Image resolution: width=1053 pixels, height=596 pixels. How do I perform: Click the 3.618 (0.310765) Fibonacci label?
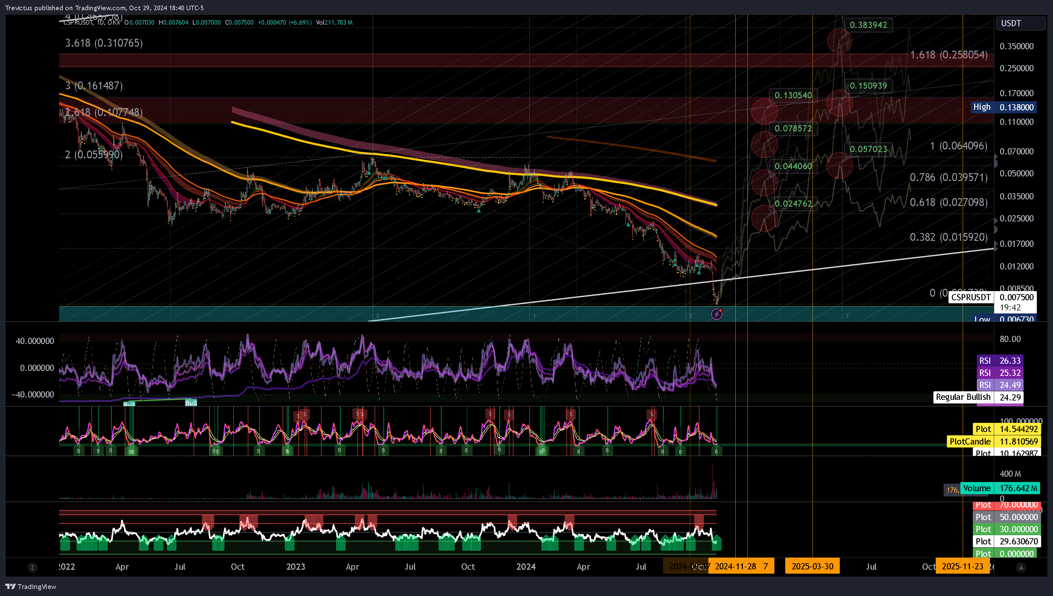pos(104,43)
